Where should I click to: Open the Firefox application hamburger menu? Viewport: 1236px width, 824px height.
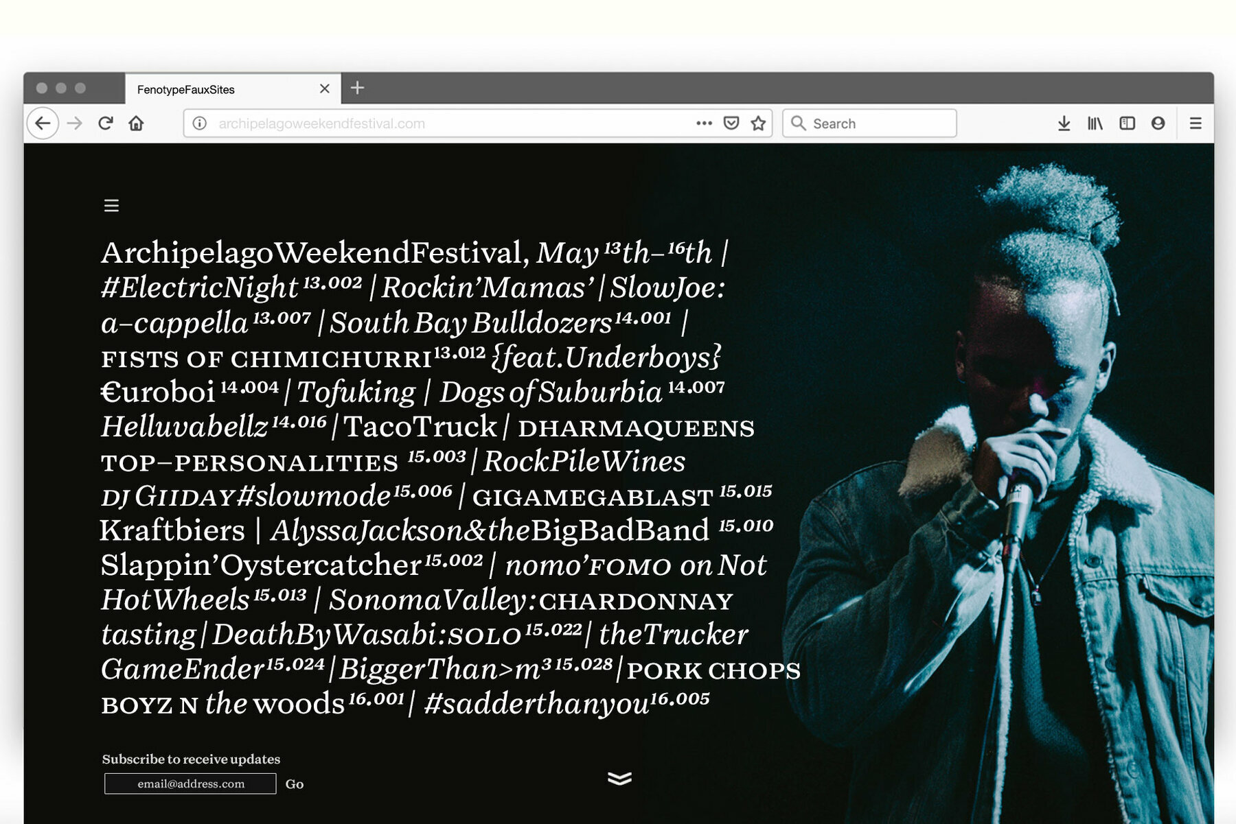click(x=1195, y=123)
